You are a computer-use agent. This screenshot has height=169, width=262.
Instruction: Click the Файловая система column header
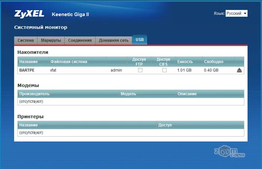click(x=68, y=61)
